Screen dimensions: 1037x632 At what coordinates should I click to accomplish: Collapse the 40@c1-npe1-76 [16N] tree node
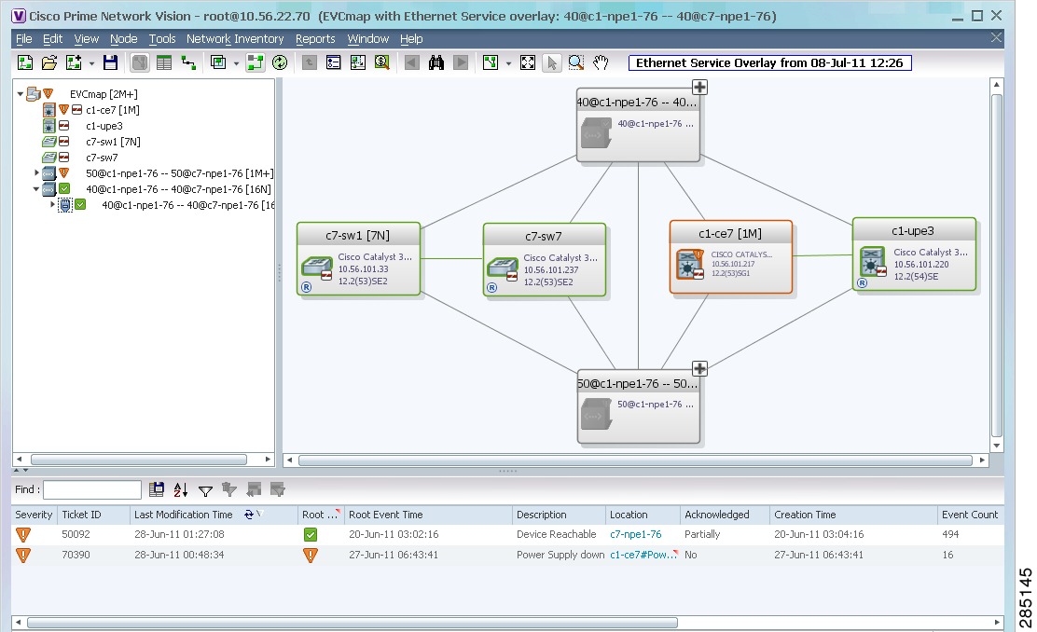[36, 189]
